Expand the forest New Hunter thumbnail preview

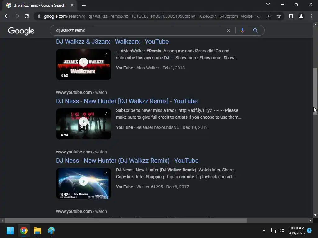(x=106, y=114)
